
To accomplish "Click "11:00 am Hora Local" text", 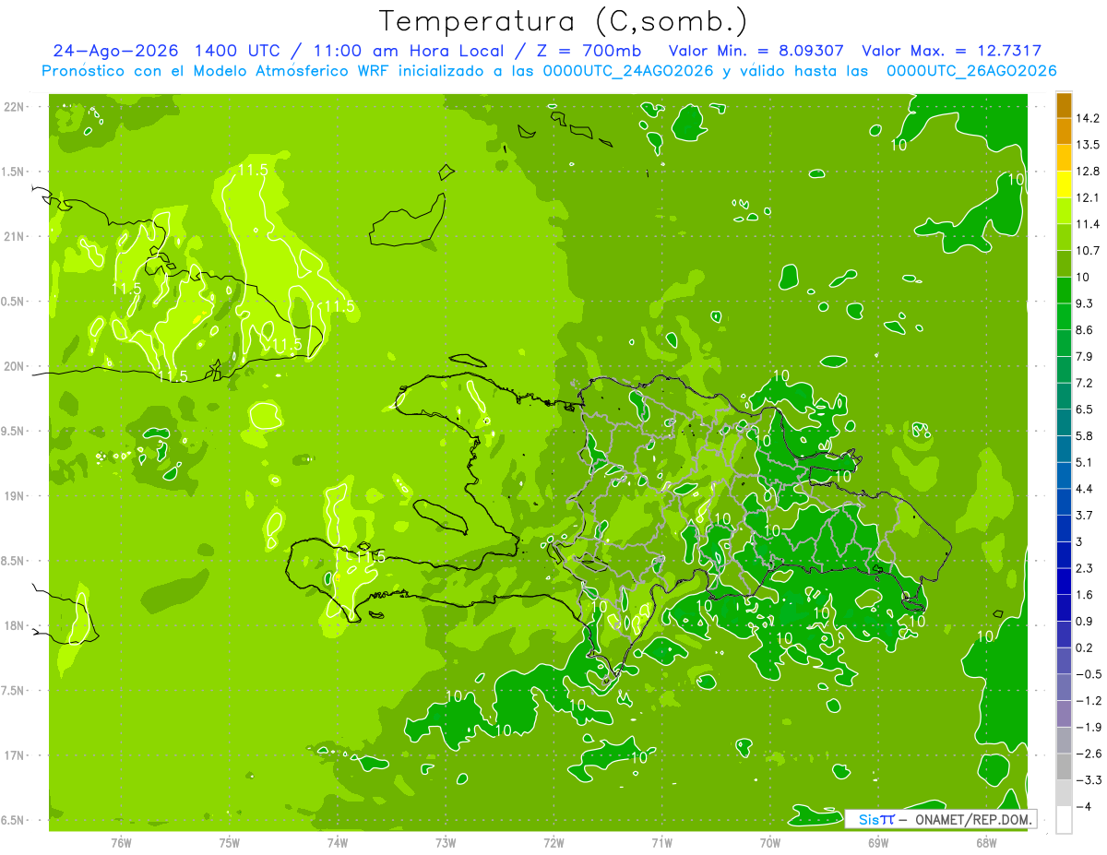I will [x=410, y=51].
